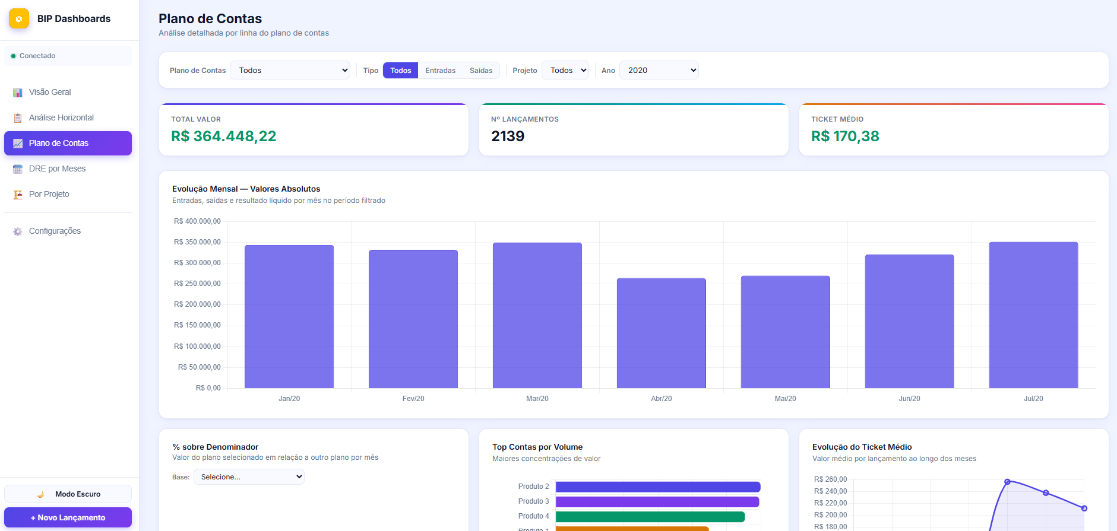Viewport: 1117px width, 531px height.
Task: Click the Por Projeto crane icon
Action: [18, 195]
